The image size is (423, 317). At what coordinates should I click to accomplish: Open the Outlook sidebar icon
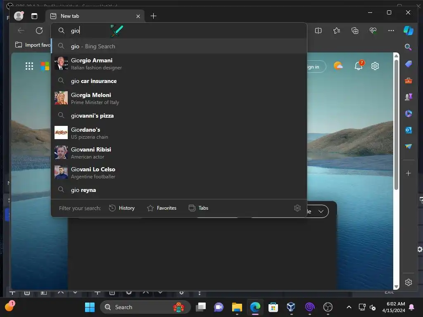point(409,130)
